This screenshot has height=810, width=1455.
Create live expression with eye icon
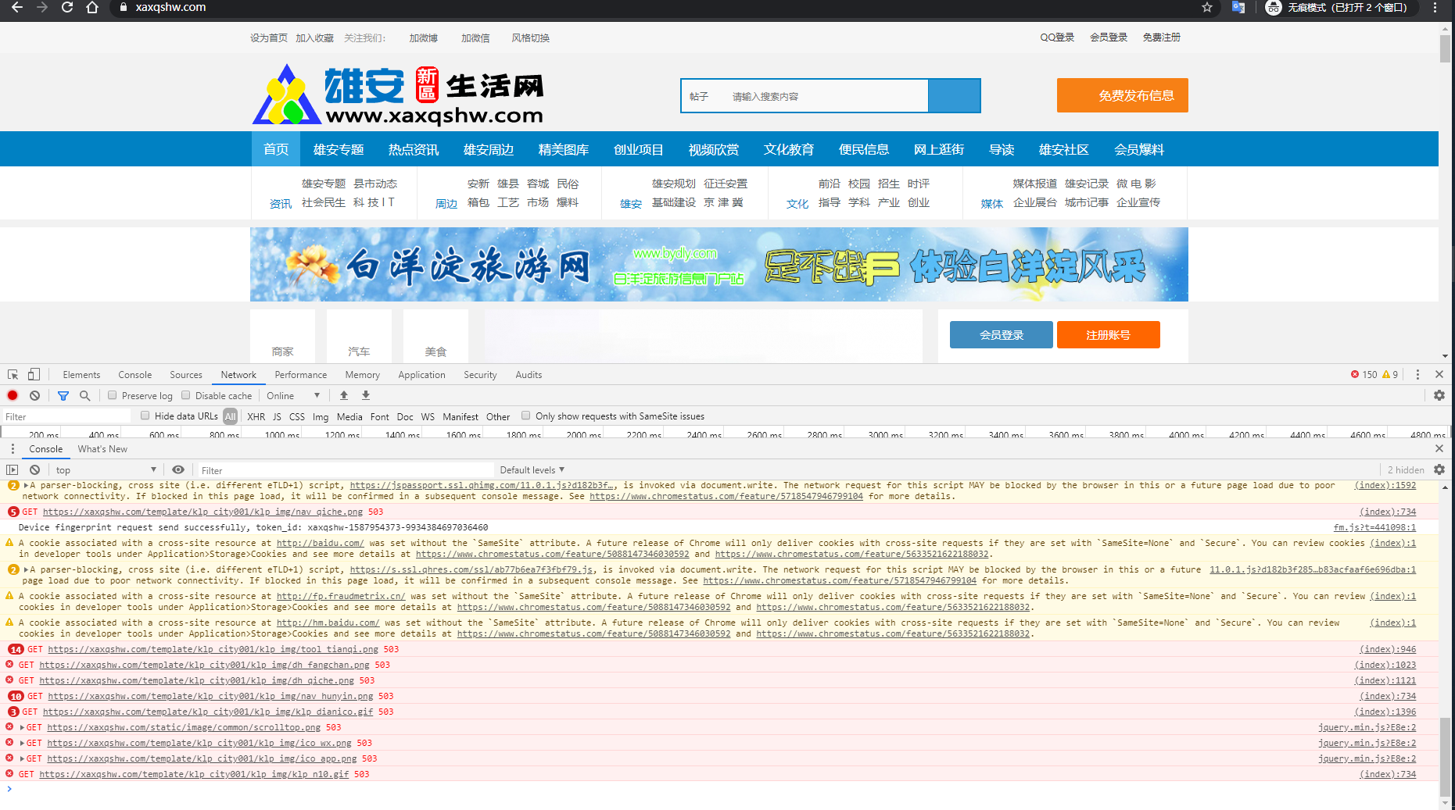178,470
